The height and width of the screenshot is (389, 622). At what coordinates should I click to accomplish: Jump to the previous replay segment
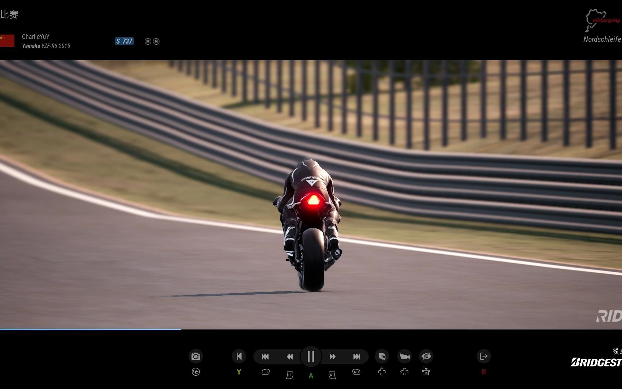pos(265,357)
